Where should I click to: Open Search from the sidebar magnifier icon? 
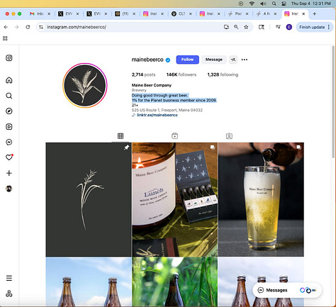coord(9,96)
